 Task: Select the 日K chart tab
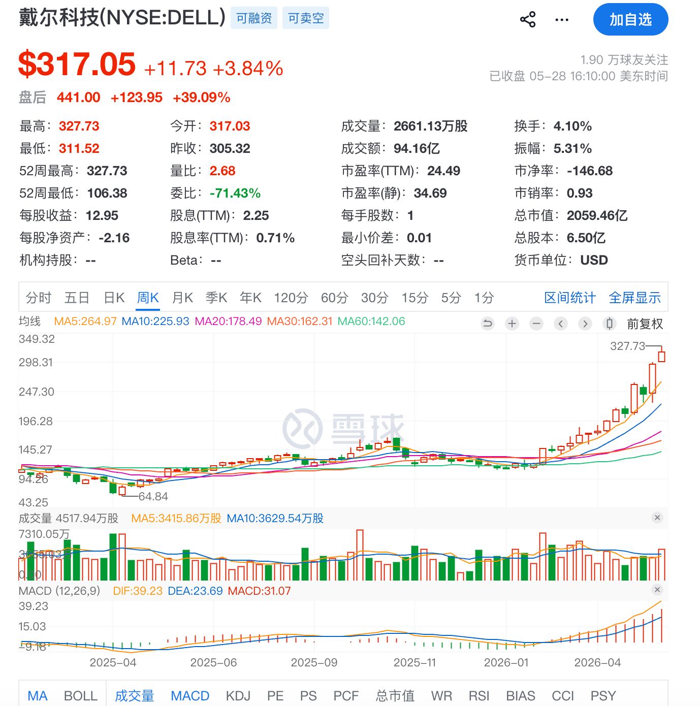pyautogui.click(x=114, y=298)
